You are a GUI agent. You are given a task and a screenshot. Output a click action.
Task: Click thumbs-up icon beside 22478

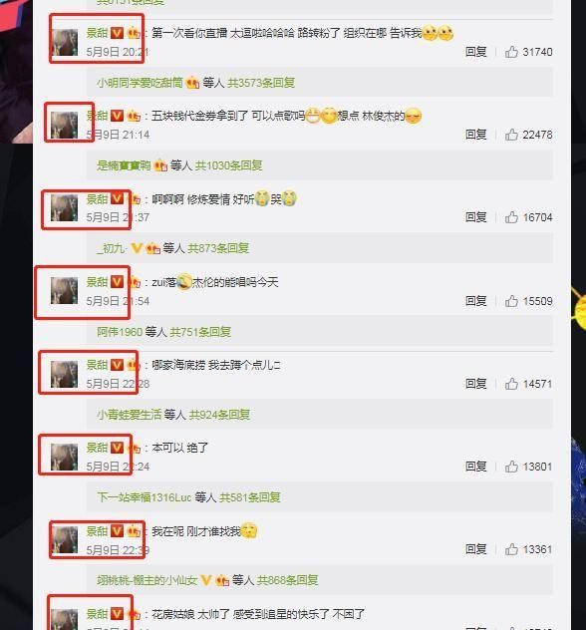click(511, 135)
